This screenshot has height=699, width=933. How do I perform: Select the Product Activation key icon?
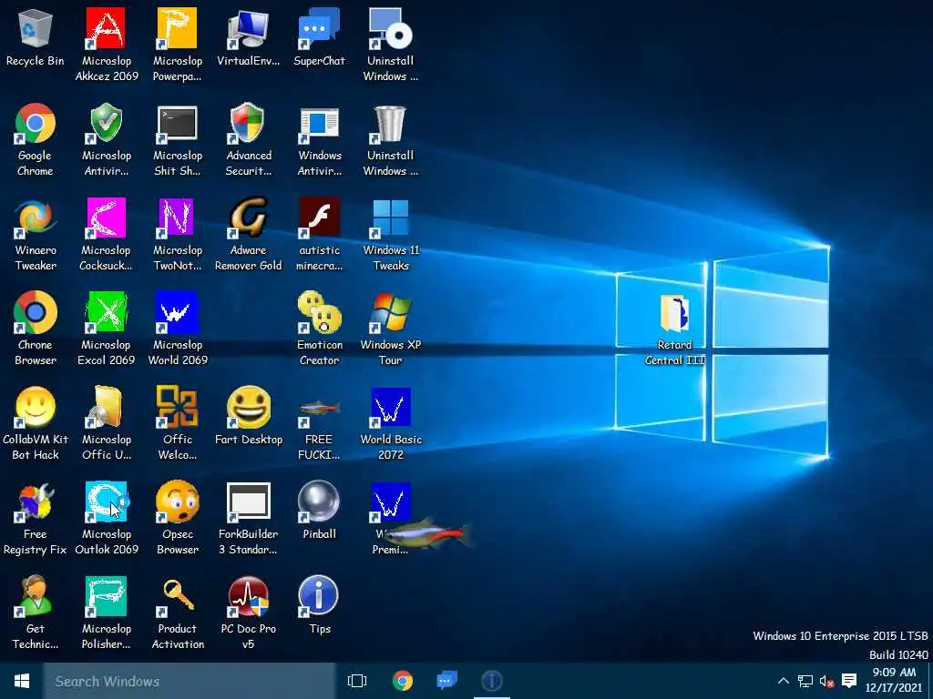tap(177, 595)
